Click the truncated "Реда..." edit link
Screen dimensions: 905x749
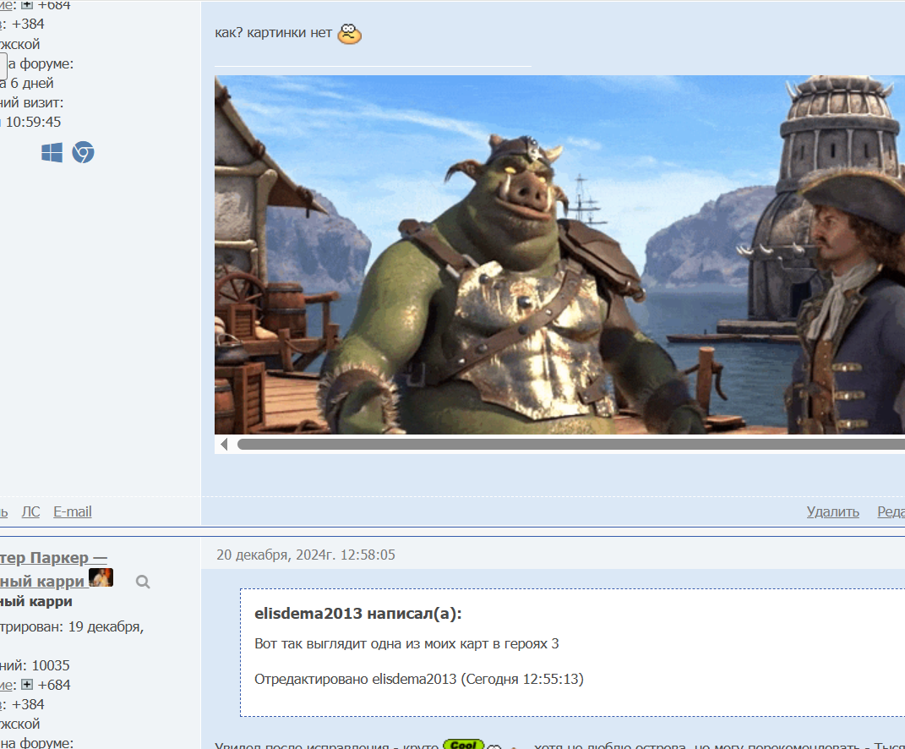[891, 511]
